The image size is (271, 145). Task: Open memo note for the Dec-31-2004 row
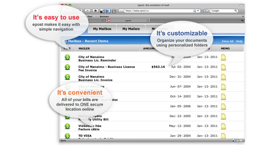(223, 77)
